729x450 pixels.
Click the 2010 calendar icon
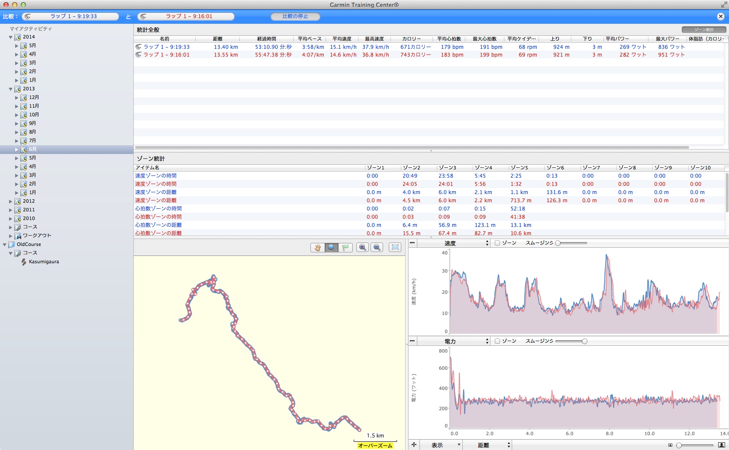(18, 219)
